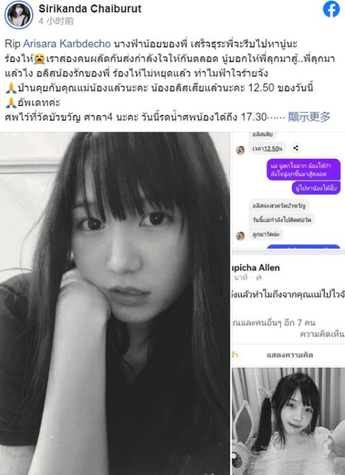Click the share icon beside 12.50 message
Screen dimensions: 345x475
[296, 148]
